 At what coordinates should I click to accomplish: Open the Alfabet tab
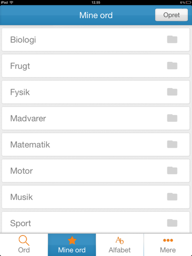[x=119, y=245]
